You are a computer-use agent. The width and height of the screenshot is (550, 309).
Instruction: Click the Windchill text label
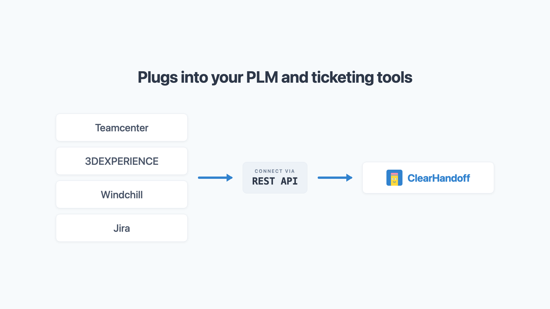(x=122, y=195)
